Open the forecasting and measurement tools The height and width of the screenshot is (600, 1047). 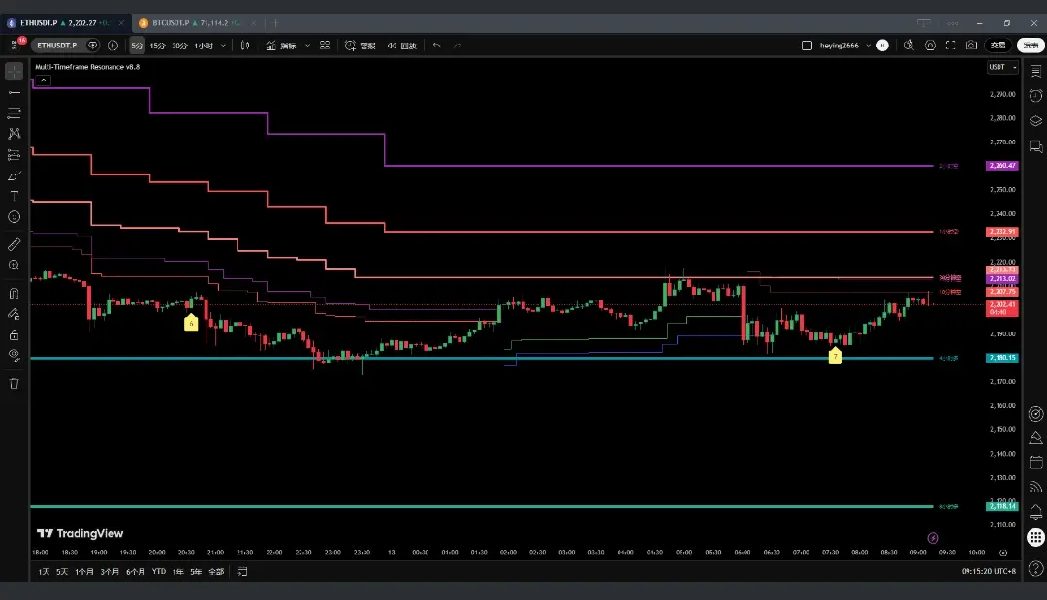coord(14,155)
